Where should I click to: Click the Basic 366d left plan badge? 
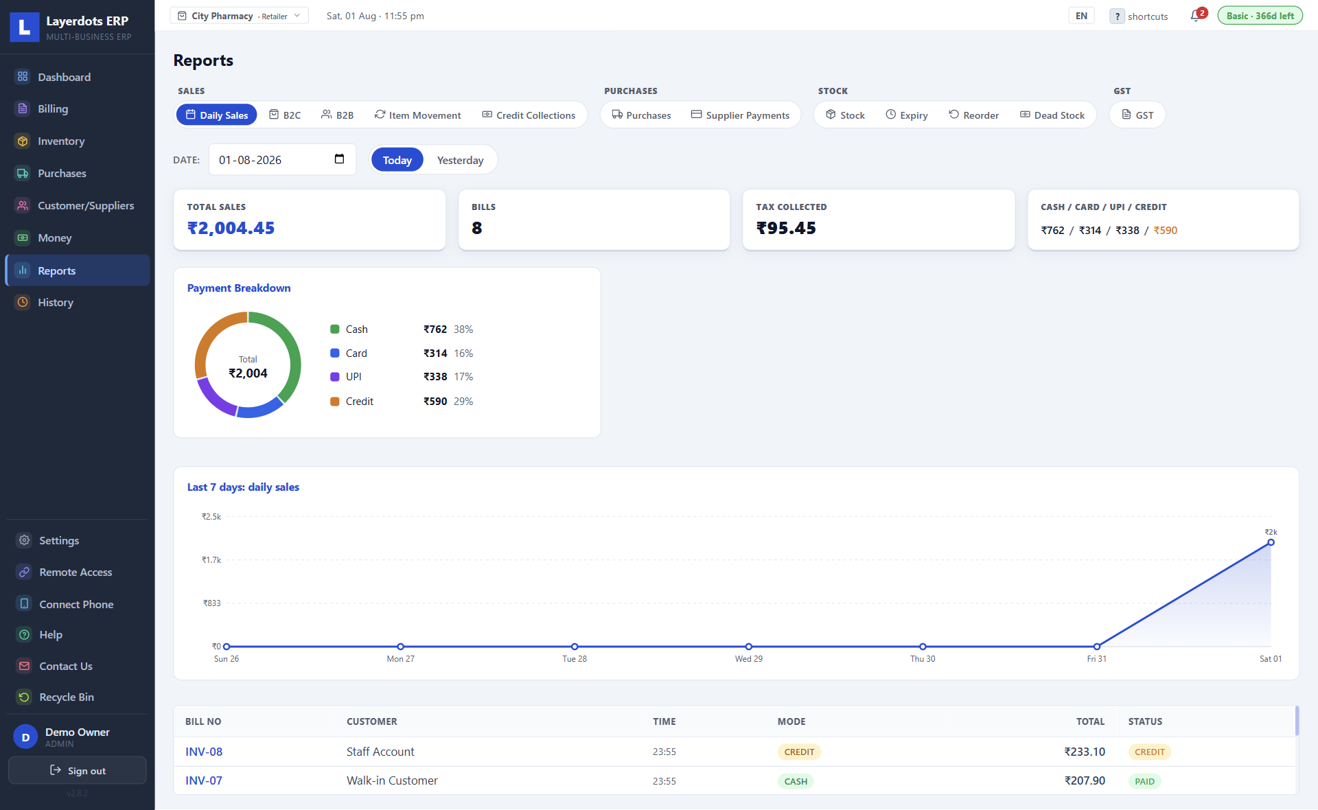pyautogui.click(x=1260, y=16)
